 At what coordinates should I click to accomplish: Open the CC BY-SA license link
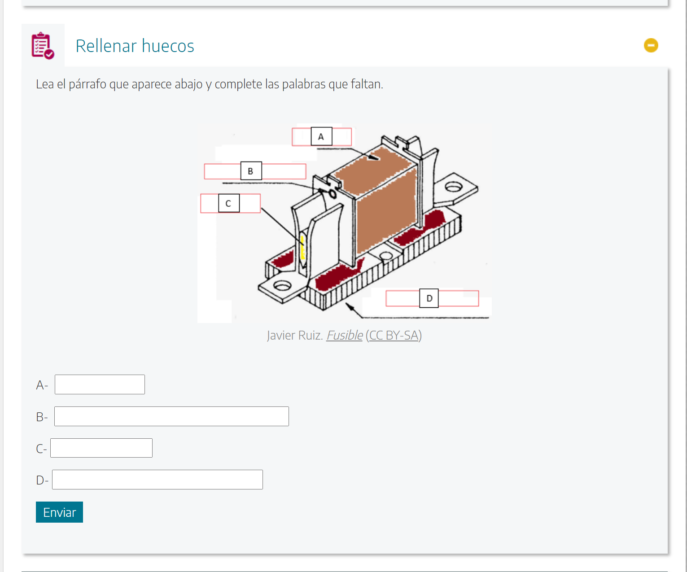[x=394, y=335]
